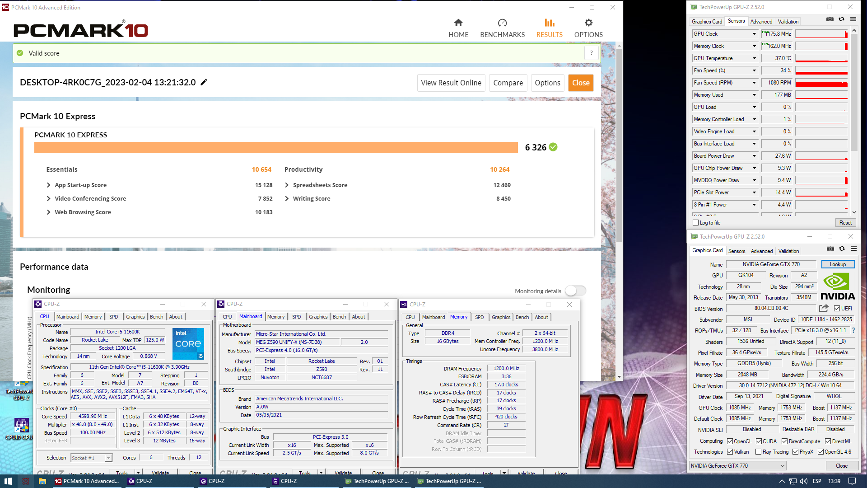
Task: Toggle the Monitoring details switch
Action: tap(576, 291)
